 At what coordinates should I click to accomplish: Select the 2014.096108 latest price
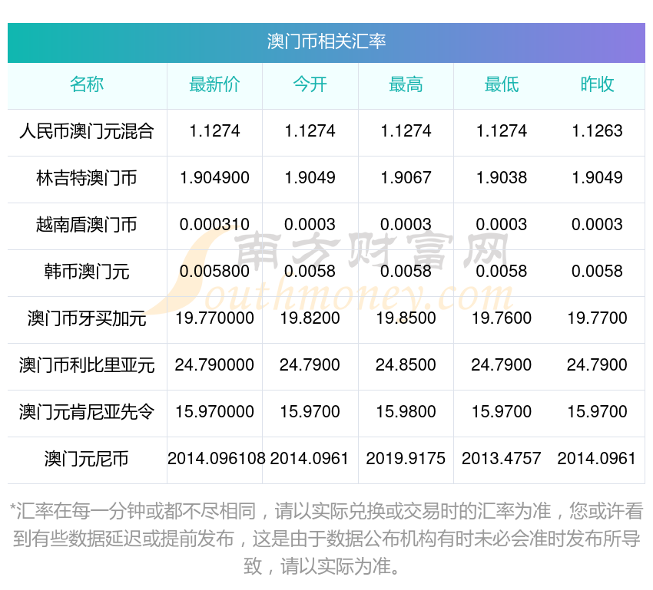tap(216, 459)
